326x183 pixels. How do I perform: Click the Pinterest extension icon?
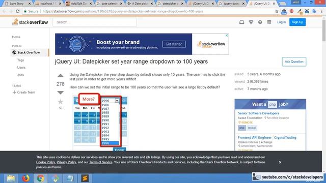[x=291, y=11]
